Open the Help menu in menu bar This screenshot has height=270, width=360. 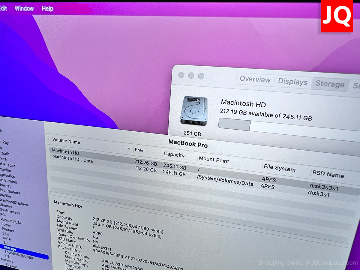click(x=47, y=9)
